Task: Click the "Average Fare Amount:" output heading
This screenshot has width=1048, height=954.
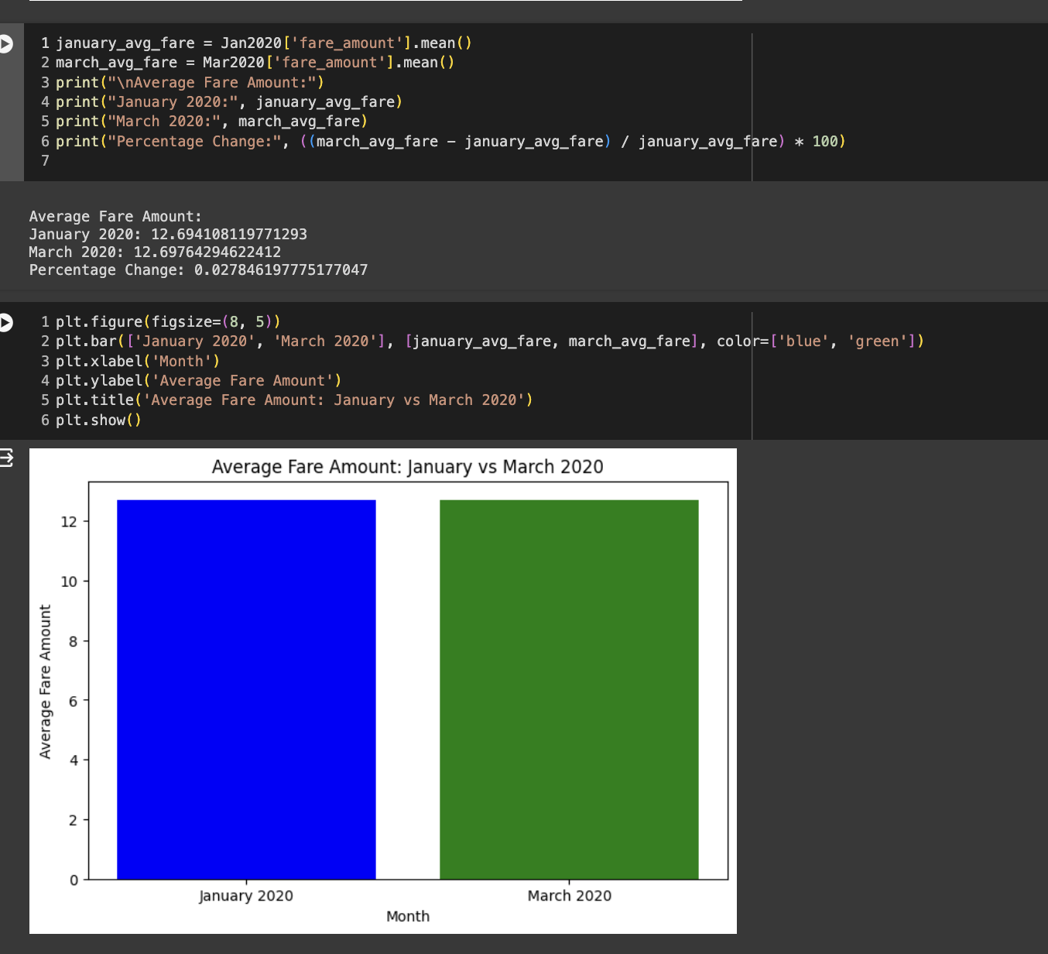Action: 115,217
